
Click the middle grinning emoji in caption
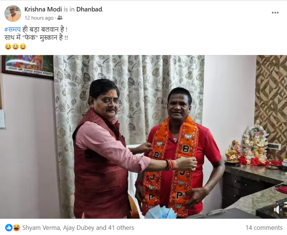point(15,47)
